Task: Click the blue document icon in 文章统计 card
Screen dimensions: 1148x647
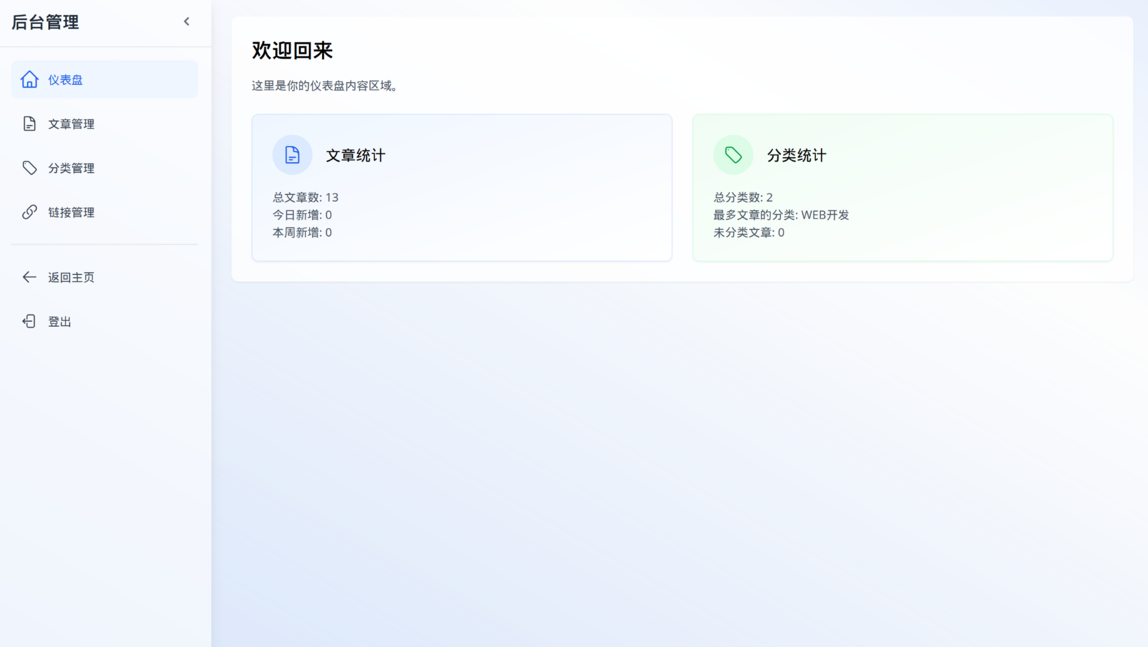Action: tap(292, 155)
